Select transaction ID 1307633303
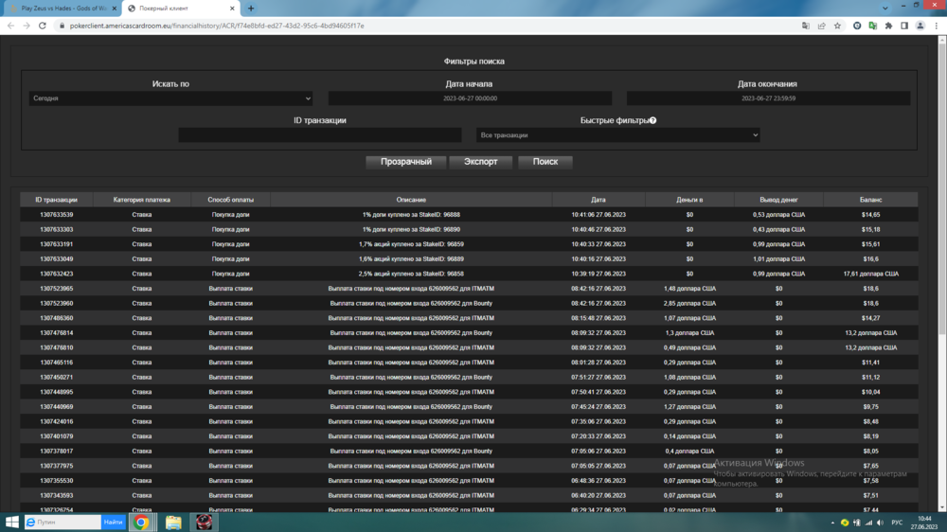Image resolution: width=947 pixels, height=532 pixels. [56, 229]
